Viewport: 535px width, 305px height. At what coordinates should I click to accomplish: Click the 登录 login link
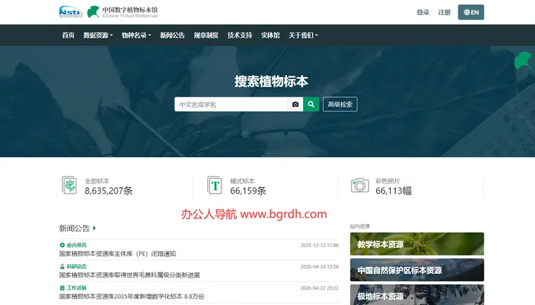pos(423,13)
